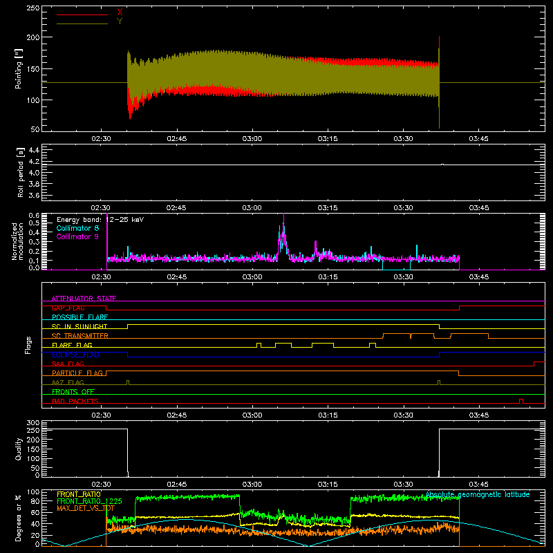Click 'Absolute geomagnetic latitude' legend text

tap(478, 494)
